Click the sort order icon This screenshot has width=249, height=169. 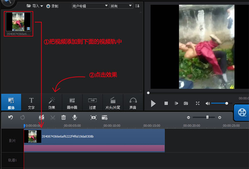137,6
